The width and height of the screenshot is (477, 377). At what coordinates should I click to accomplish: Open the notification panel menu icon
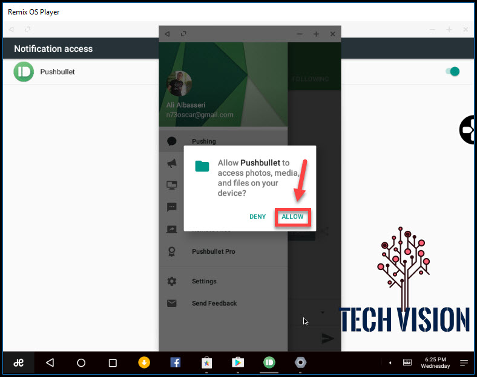[x=464, y=362]
